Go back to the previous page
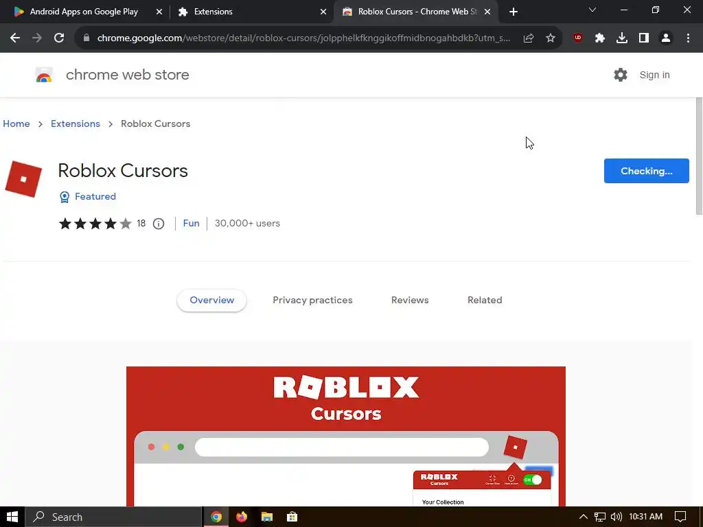The width and height of the screenshot is (703, 527). coord(15,38)
